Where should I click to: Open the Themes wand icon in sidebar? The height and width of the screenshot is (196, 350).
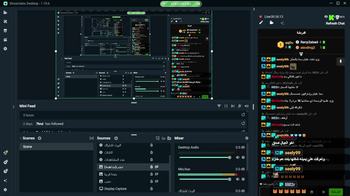click(x=5, y=22)
